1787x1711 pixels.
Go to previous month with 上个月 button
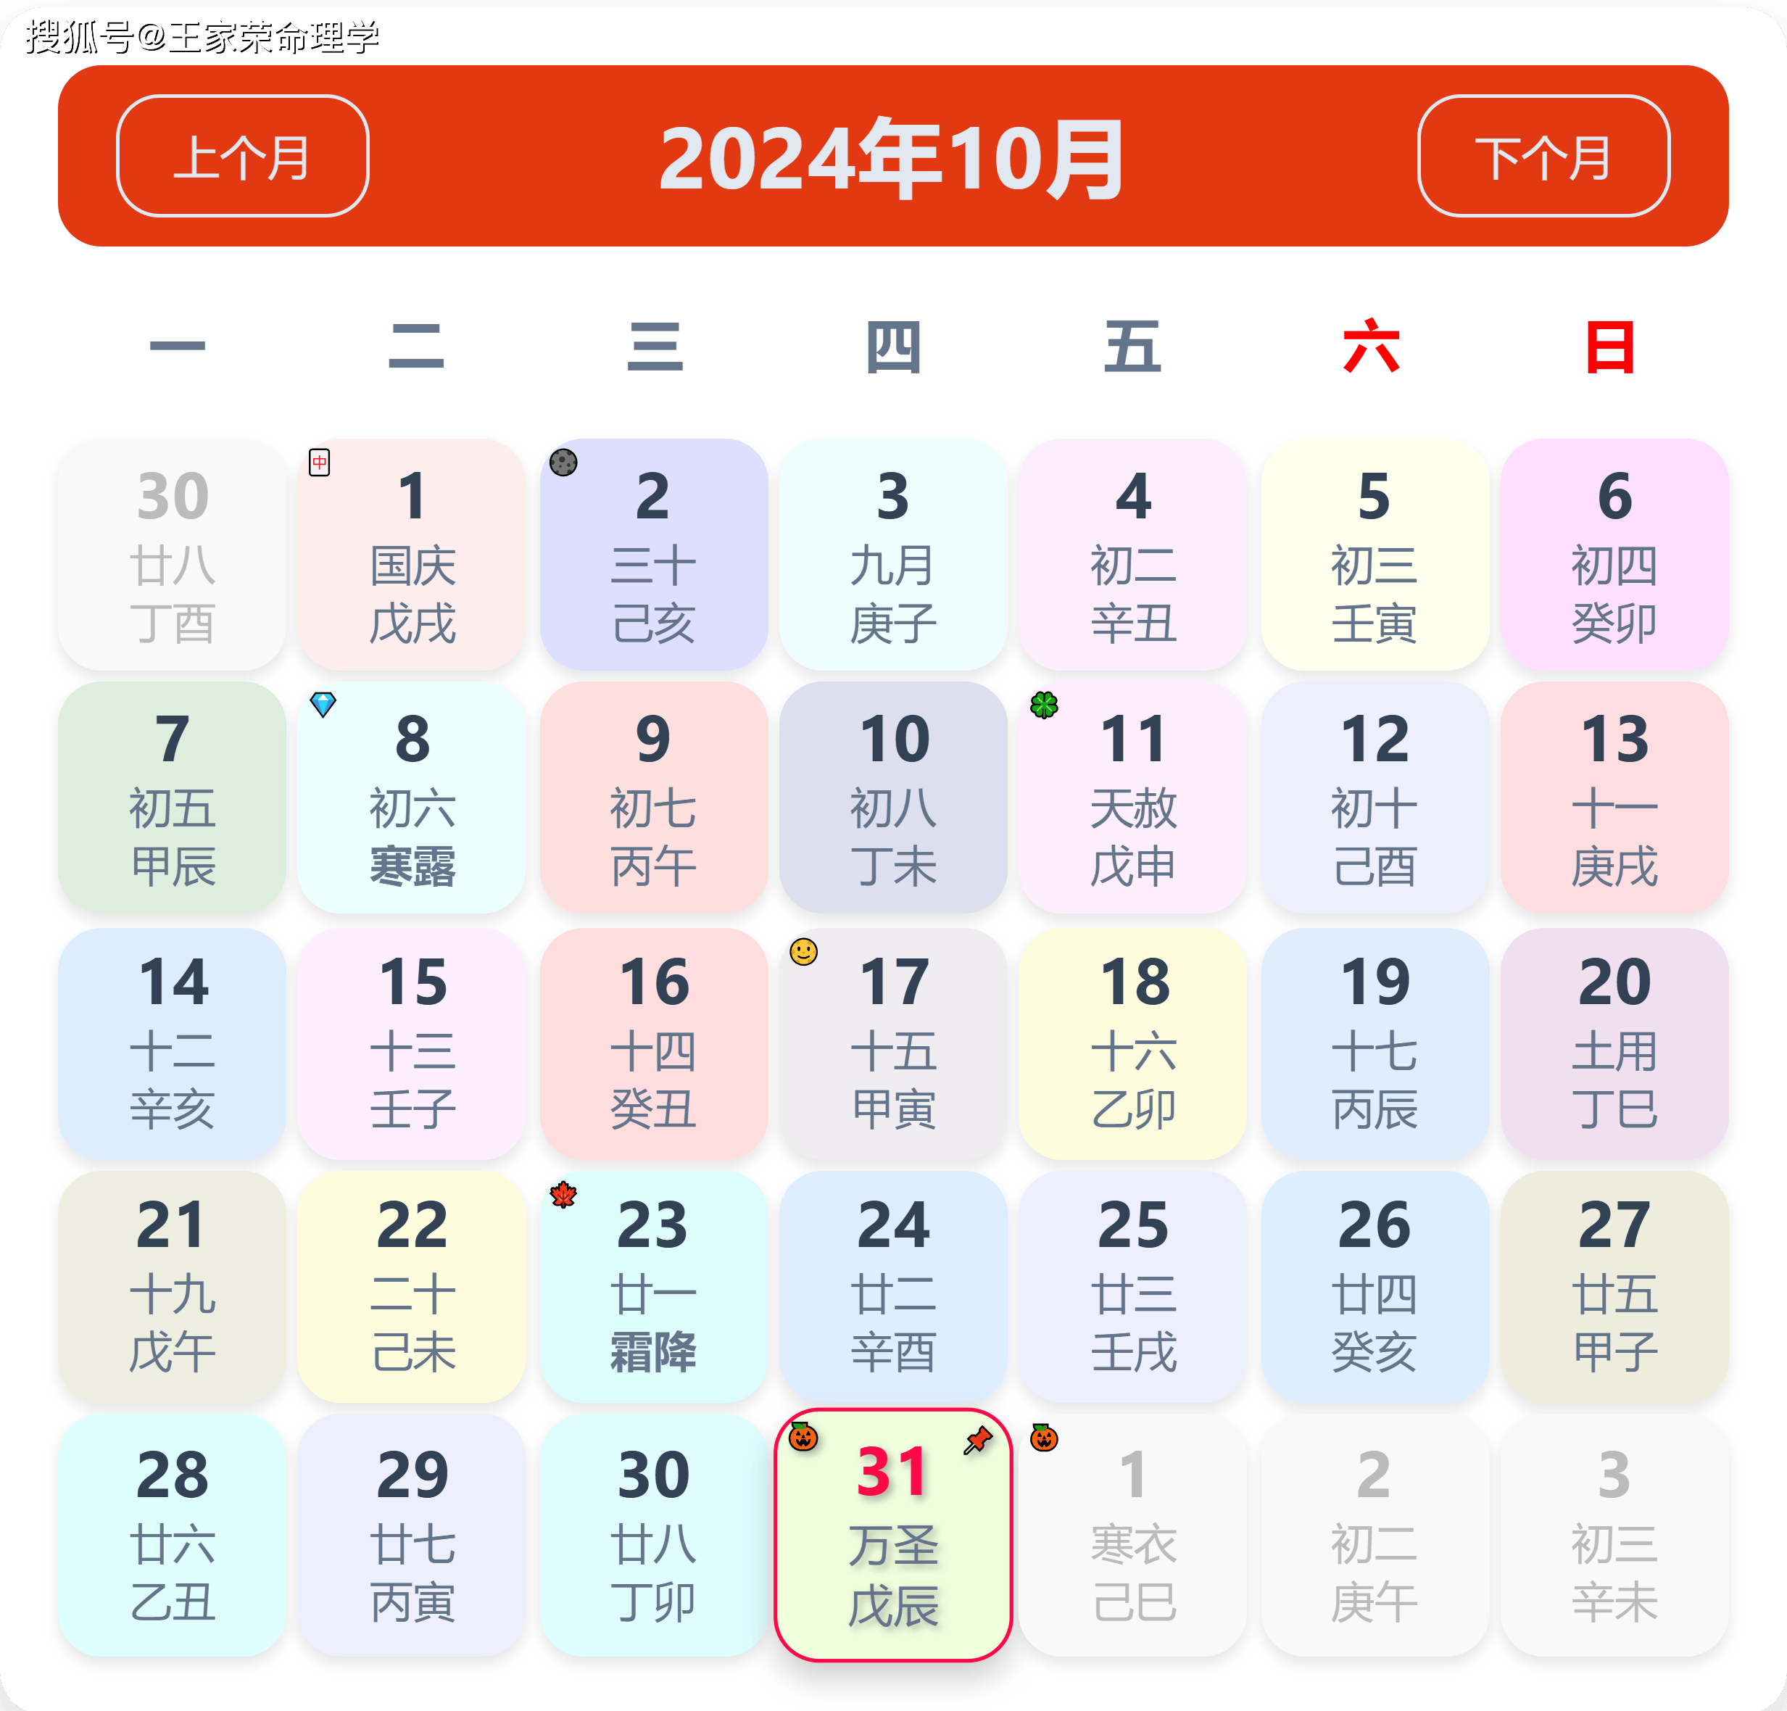243,156
